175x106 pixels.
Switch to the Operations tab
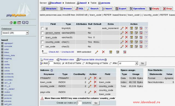(x=137, y=9)
